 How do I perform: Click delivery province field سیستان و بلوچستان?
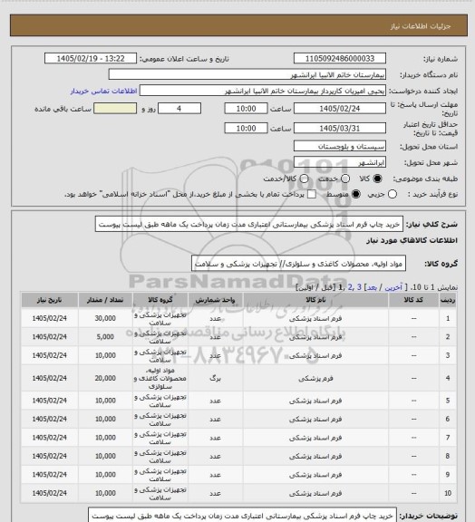[x=340, y=146]
